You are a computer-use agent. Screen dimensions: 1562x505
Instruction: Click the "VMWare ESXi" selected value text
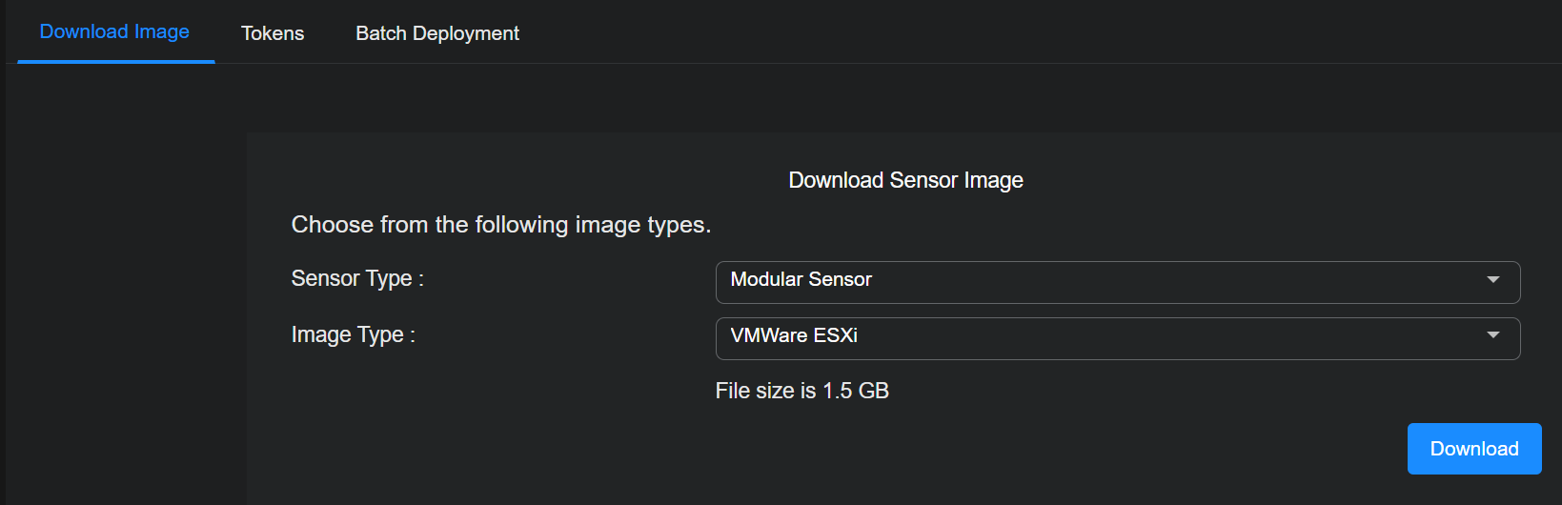[x=794, y=335]
